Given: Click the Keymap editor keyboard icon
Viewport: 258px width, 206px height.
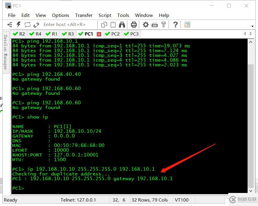Looking at the screenshot, I should 154,25.
